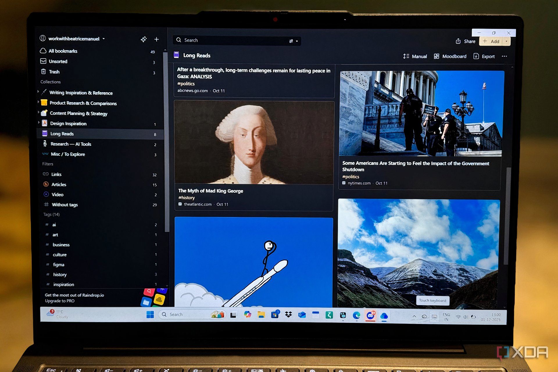The height and width of the screenshot is (372, 558).
Task: Open the Trash from the sidebar
Action: pos(54,72)
